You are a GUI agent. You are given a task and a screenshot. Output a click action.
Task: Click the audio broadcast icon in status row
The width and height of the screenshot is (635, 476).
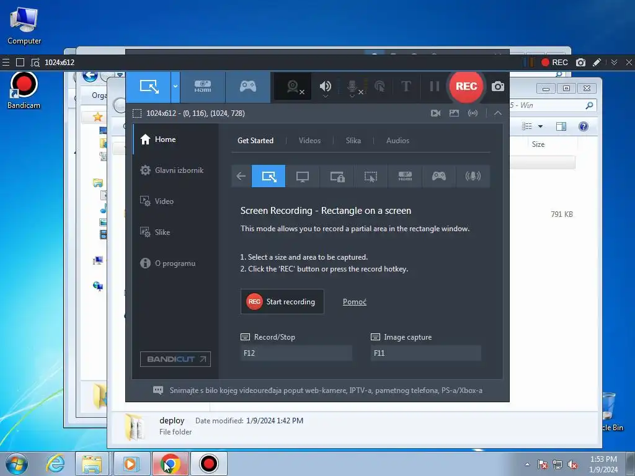tap(473, 113)
